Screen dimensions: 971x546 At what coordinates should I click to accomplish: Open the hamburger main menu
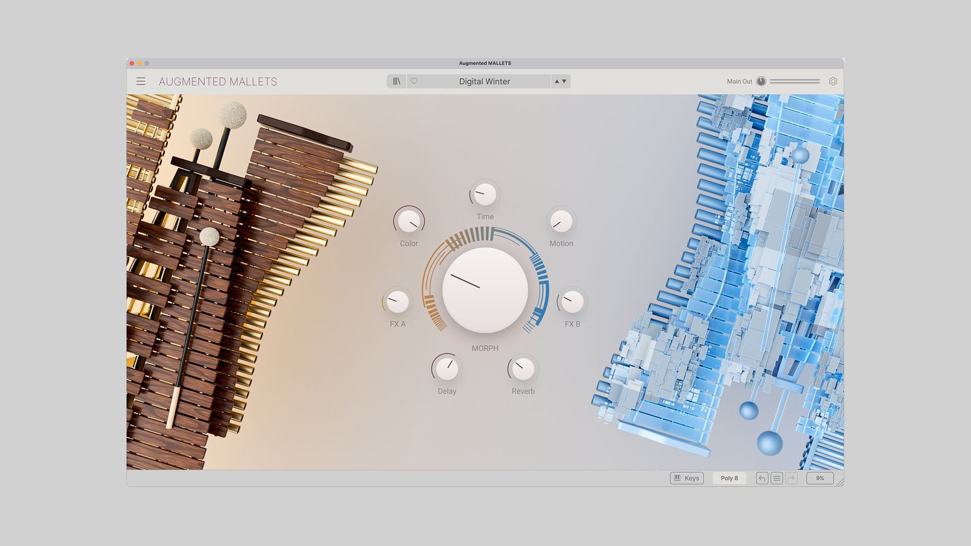(141, 81)
